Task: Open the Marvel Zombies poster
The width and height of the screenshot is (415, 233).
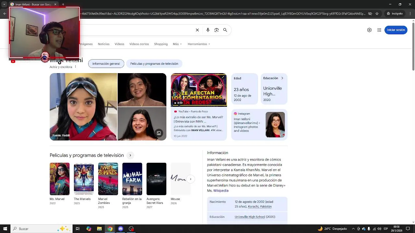Action: pyautogui.click(x=108, y=179)
